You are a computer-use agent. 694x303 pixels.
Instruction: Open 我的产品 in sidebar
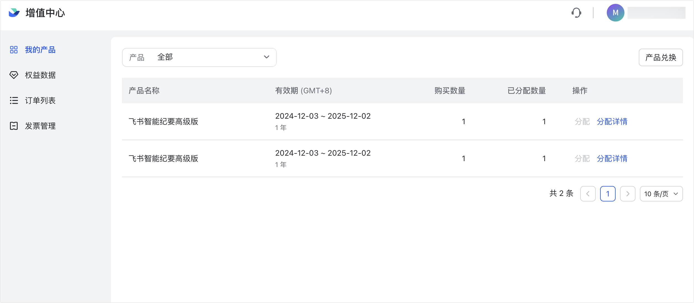tap(40, 50)
